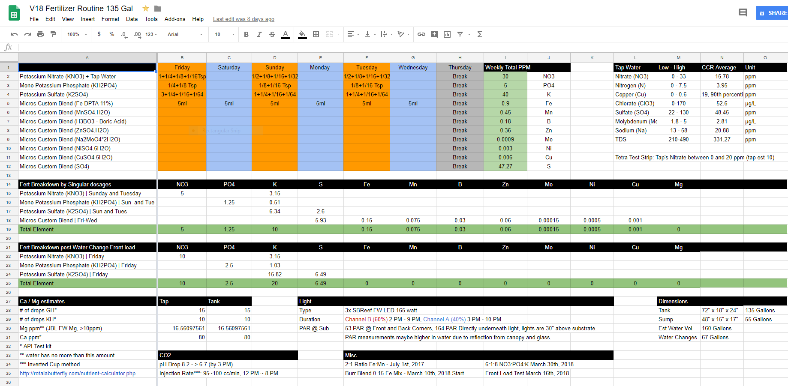Open the 'Last edit was 8 days ago' link
788x386 pixels.
[x=244, y=19]
